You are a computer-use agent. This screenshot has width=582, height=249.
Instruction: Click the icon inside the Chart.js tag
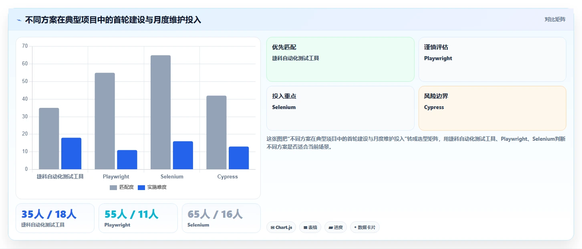(x=273, y=227)
